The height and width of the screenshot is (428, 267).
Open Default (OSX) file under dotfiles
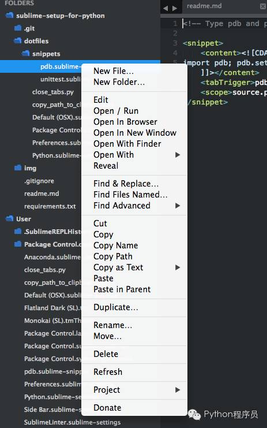click(x=57, y=117)
